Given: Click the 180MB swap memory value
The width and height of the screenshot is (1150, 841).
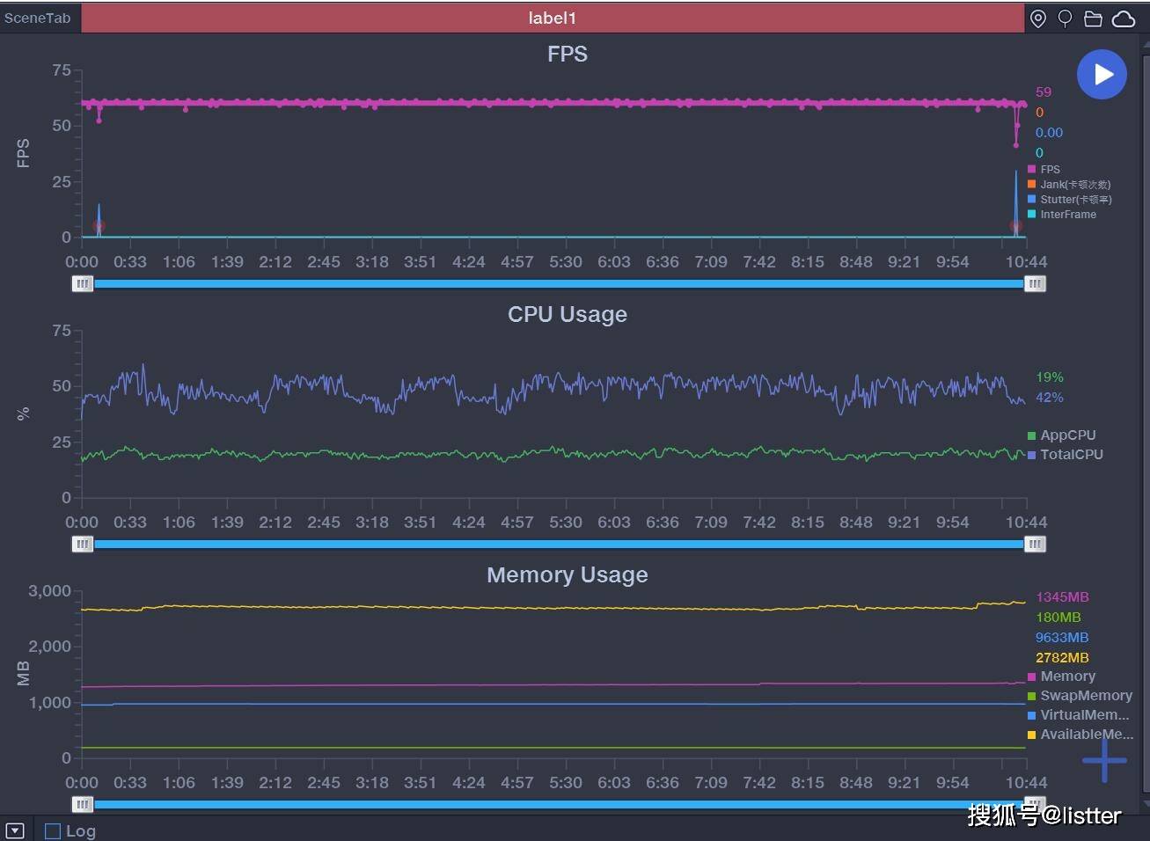Looking at the screenshot, I should (1058, 617).
